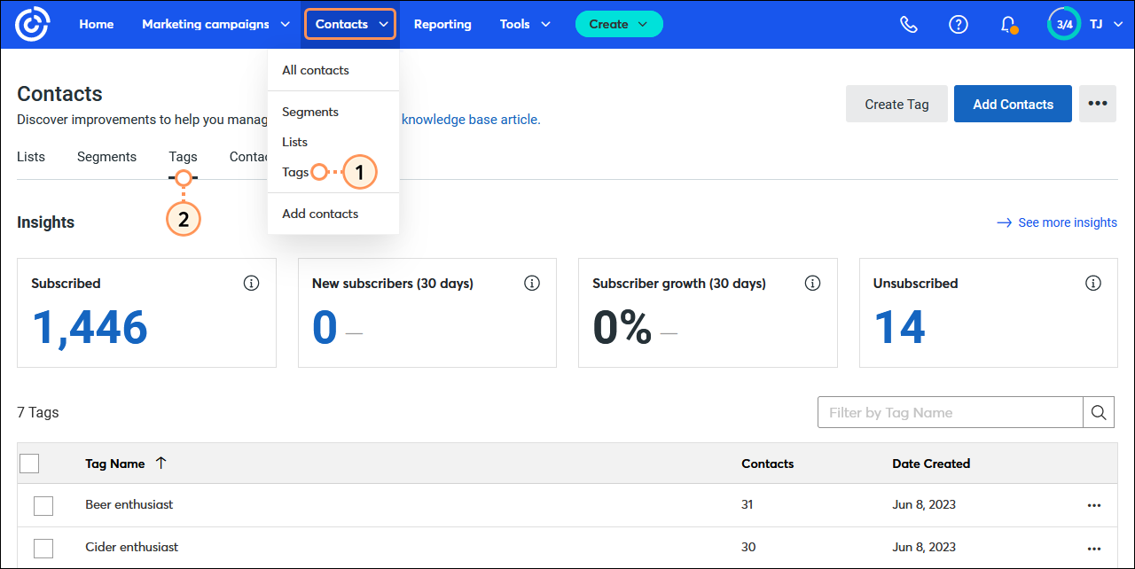This screenshot has height=569, width=1135.
Task: Click the phone support icon
Action: coord(908,24)
